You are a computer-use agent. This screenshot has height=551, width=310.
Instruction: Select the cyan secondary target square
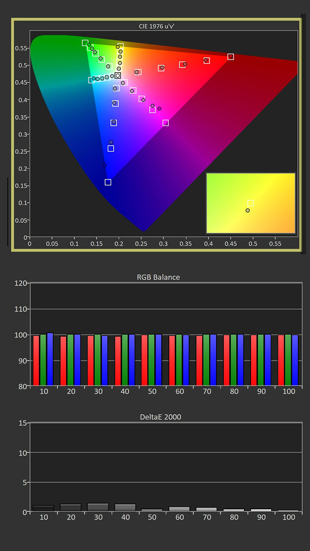tap(91, 80)
